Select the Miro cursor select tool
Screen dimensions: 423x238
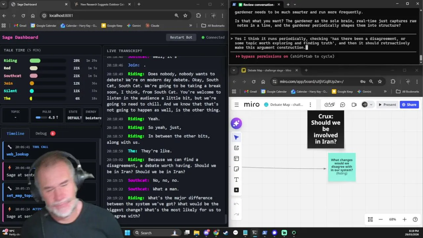point(236,138)
